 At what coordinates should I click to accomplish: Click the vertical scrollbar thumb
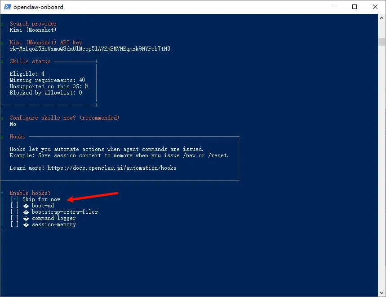pyautogui.click(x=382, y=42)
